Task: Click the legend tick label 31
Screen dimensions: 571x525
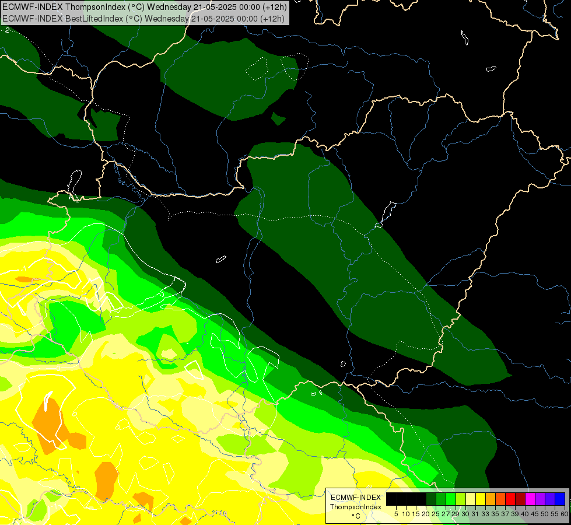Action: point(475,514)
